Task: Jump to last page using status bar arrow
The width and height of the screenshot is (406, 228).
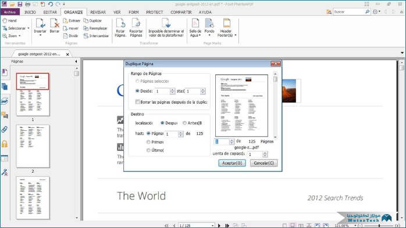Action: [x=227, y=226]
